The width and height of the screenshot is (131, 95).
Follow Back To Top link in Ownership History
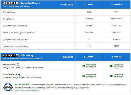pos(68,4)
